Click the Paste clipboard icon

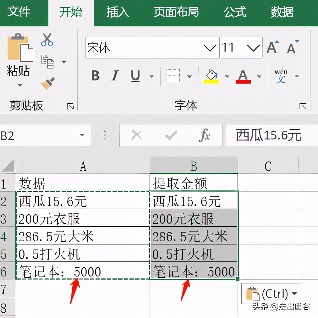[x=20, y=47]
